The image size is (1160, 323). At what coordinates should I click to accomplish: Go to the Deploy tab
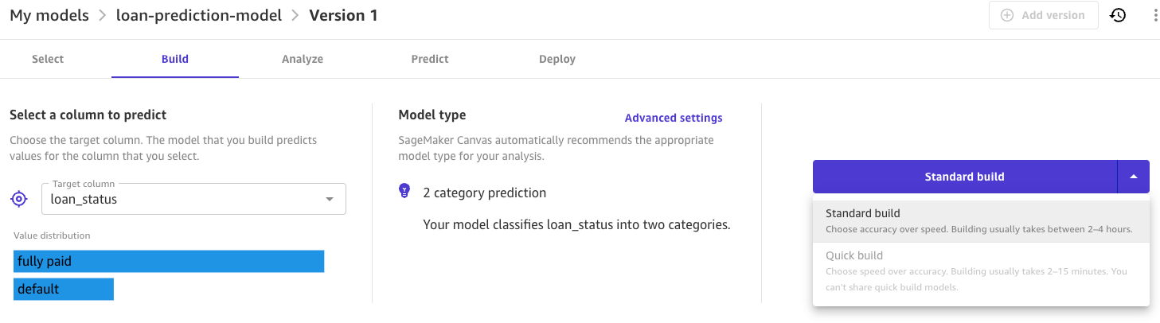(557, 59)
